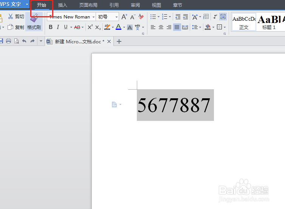The image size is (285, 209).
Task: Expand line spacing dropdown arrow
Action: pos(200,27)
